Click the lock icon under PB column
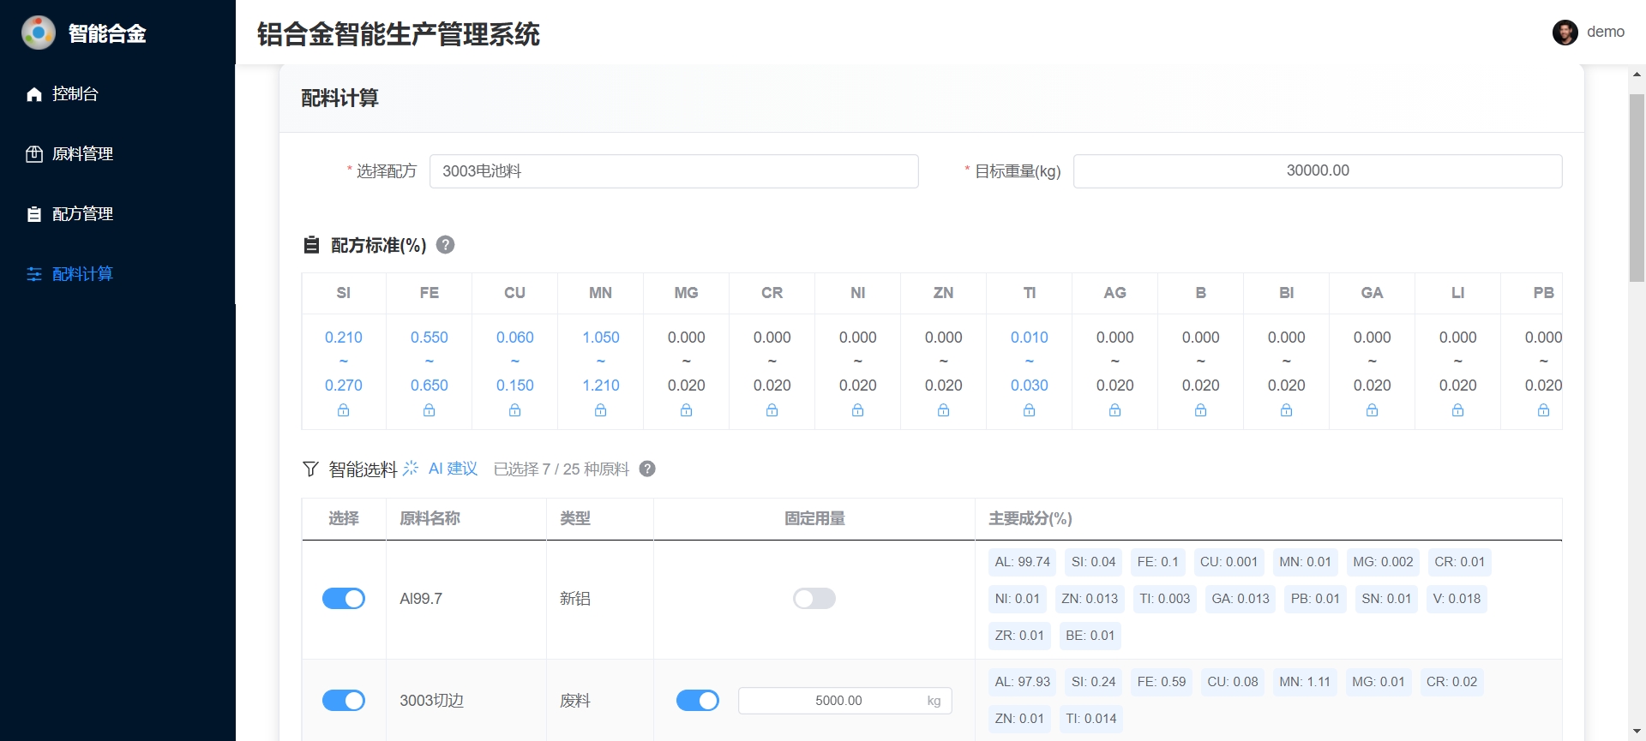Viewport: 1646px width, 741px height. coord(1543,410)
